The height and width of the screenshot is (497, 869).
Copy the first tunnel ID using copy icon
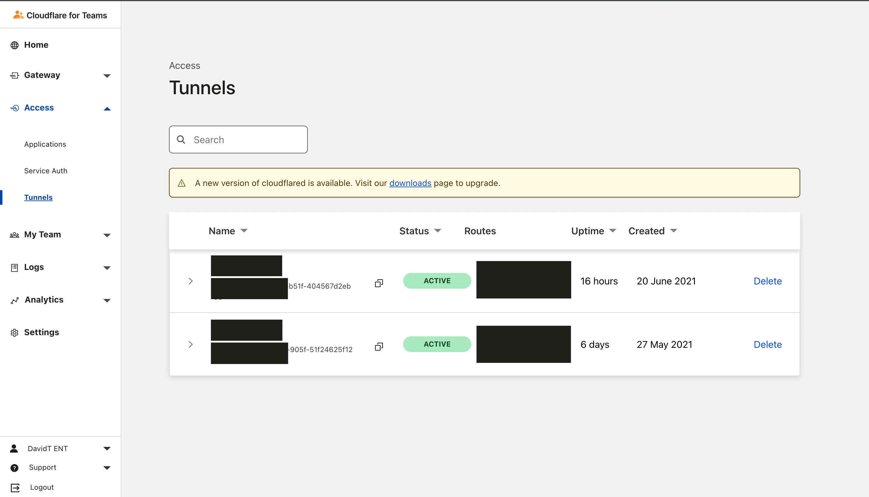click(379, 283)
